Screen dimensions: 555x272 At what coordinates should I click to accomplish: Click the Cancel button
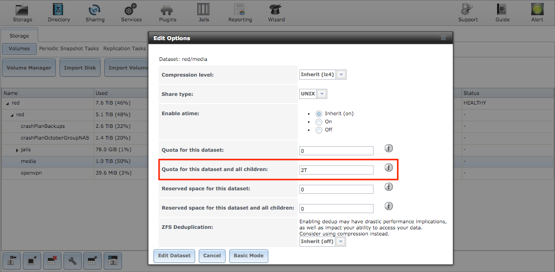212,256
